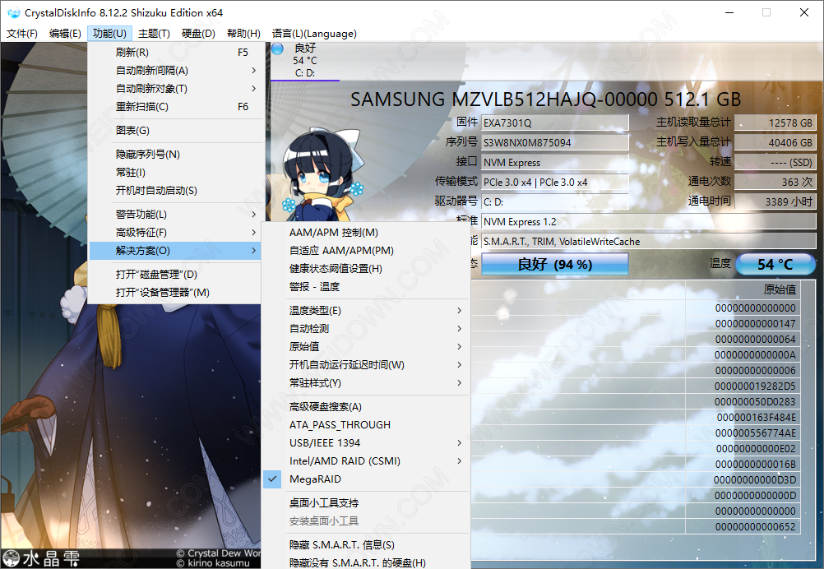Click the blue health status circle icon
Image resolution: width=824 pixels, height=569 pixels.
click(x=277, y=49)
